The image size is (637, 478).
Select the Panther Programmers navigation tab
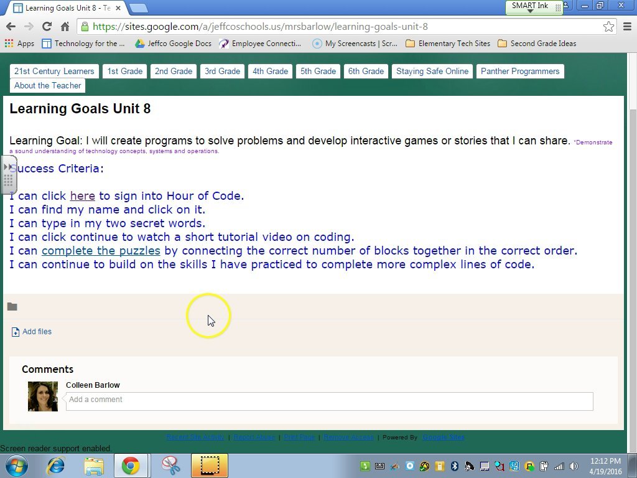(519, 72)
